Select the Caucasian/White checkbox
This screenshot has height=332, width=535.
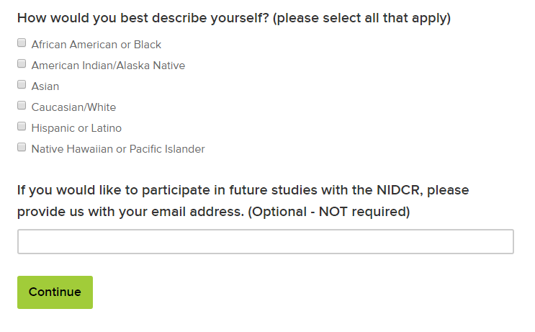click(x=22, y=106)
